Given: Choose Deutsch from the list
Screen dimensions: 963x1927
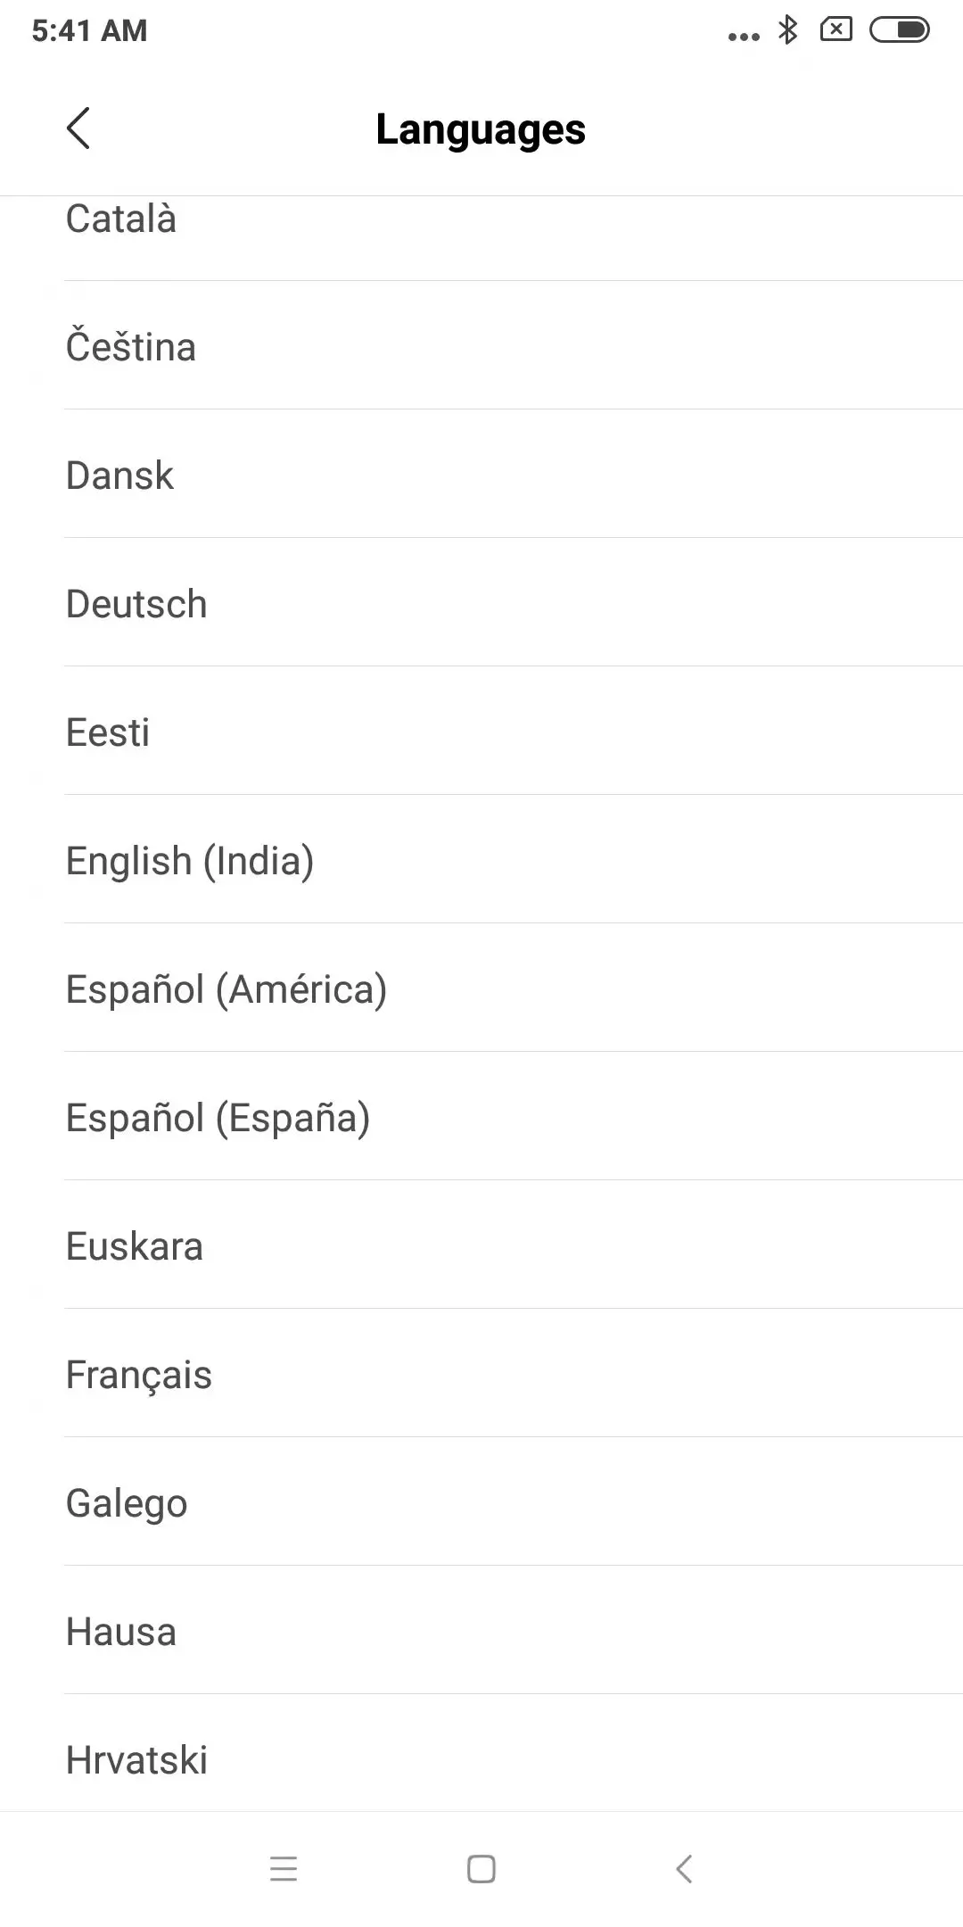Looking at the screenshot, I should point(481,602).
